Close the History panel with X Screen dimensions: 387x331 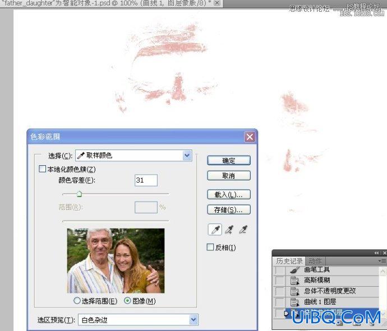tap(385, 253)
